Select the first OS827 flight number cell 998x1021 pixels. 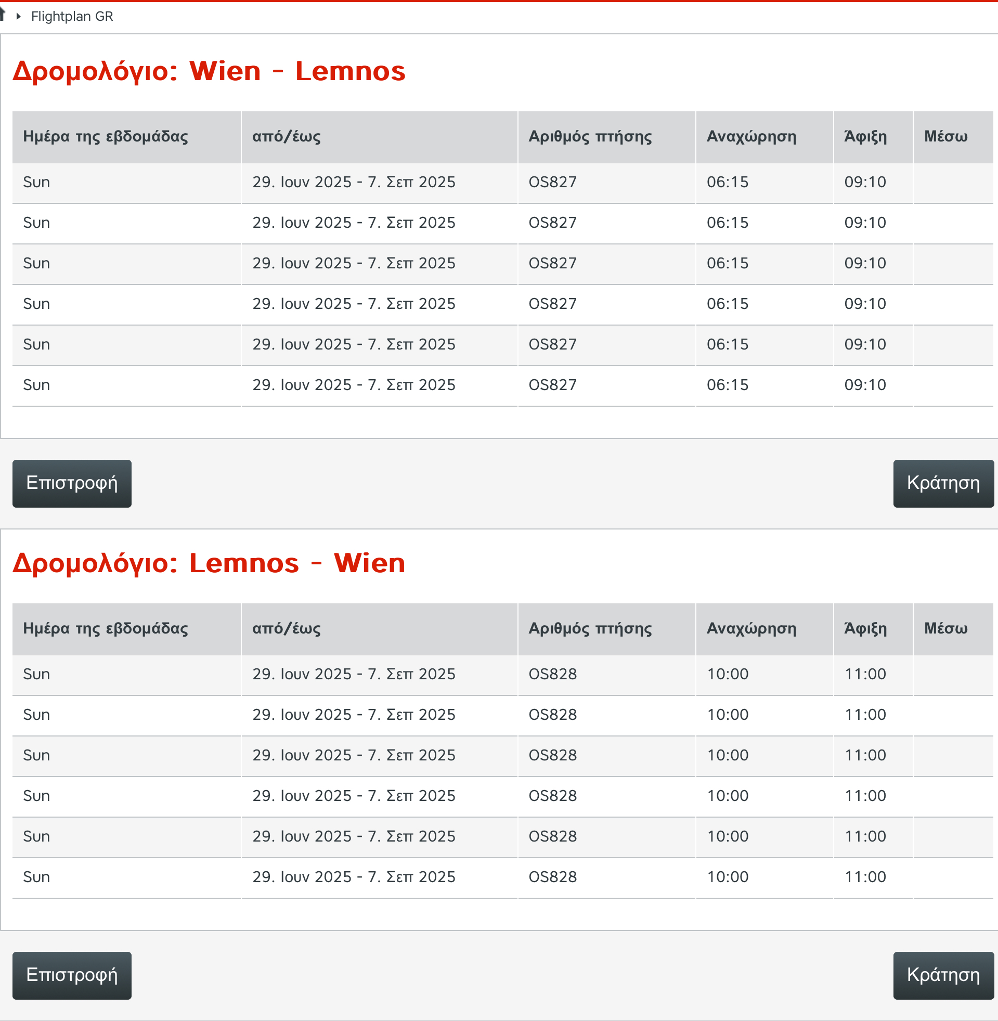(552, 182)
